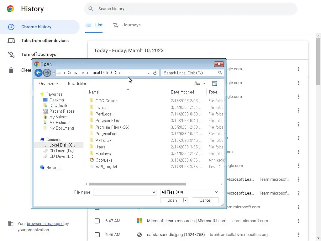Click the Open button split arrow
The image size is (321, 241).
tap(185, 201)
